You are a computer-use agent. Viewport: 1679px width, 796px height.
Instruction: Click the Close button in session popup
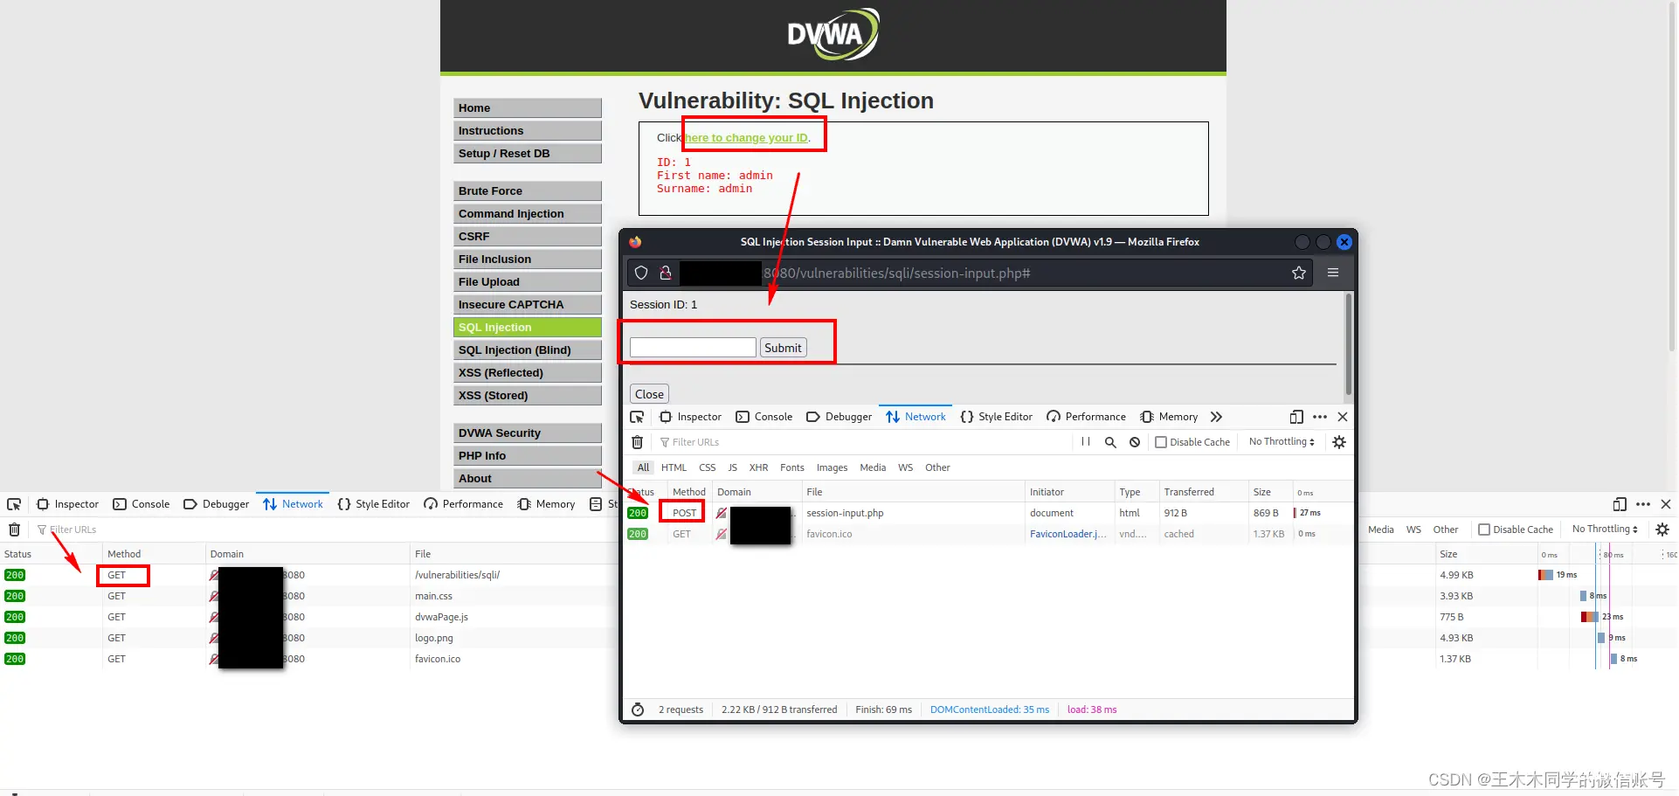point(649,394)
